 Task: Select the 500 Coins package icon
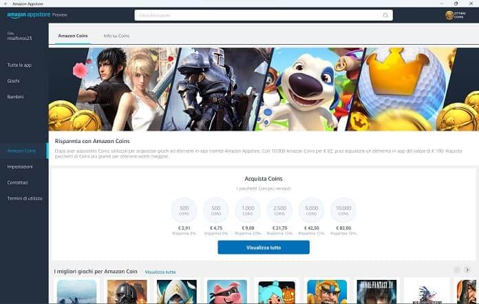click(x=215, y=210)
